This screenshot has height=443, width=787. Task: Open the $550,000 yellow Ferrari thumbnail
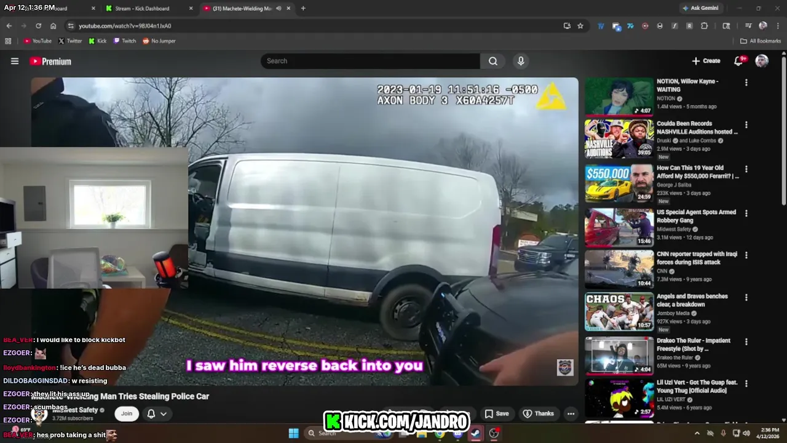point(619,183)
